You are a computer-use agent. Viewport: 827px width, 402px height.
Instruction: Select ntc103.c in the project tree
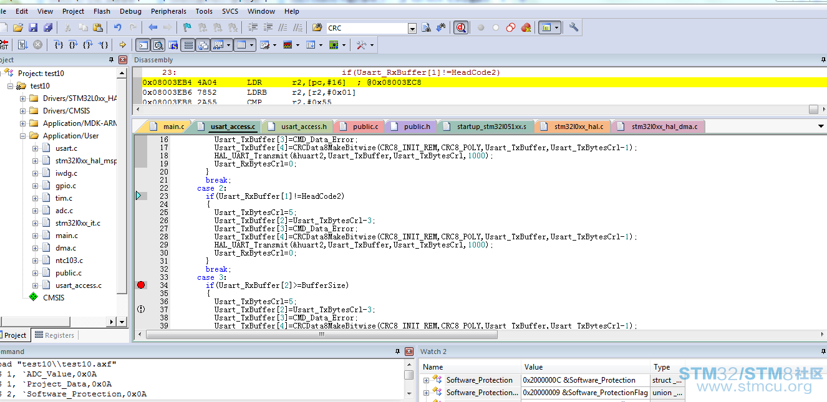tap(69, 261)
